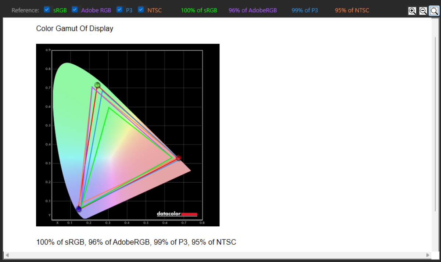Click the zoom out magnifier icon
This screenshot has height=262, width=441.
(x=423, y=11)
